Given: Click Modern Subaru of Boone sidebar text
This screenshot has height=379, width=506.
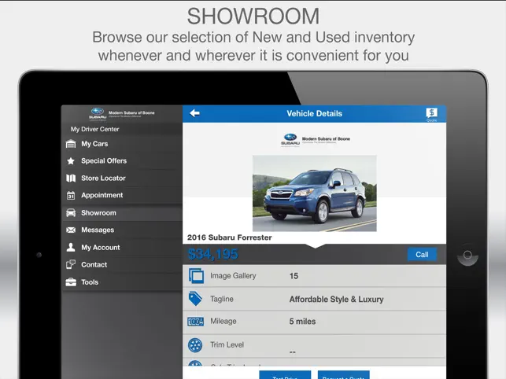Looking at the screenshot, I should [x=131, y=113].
